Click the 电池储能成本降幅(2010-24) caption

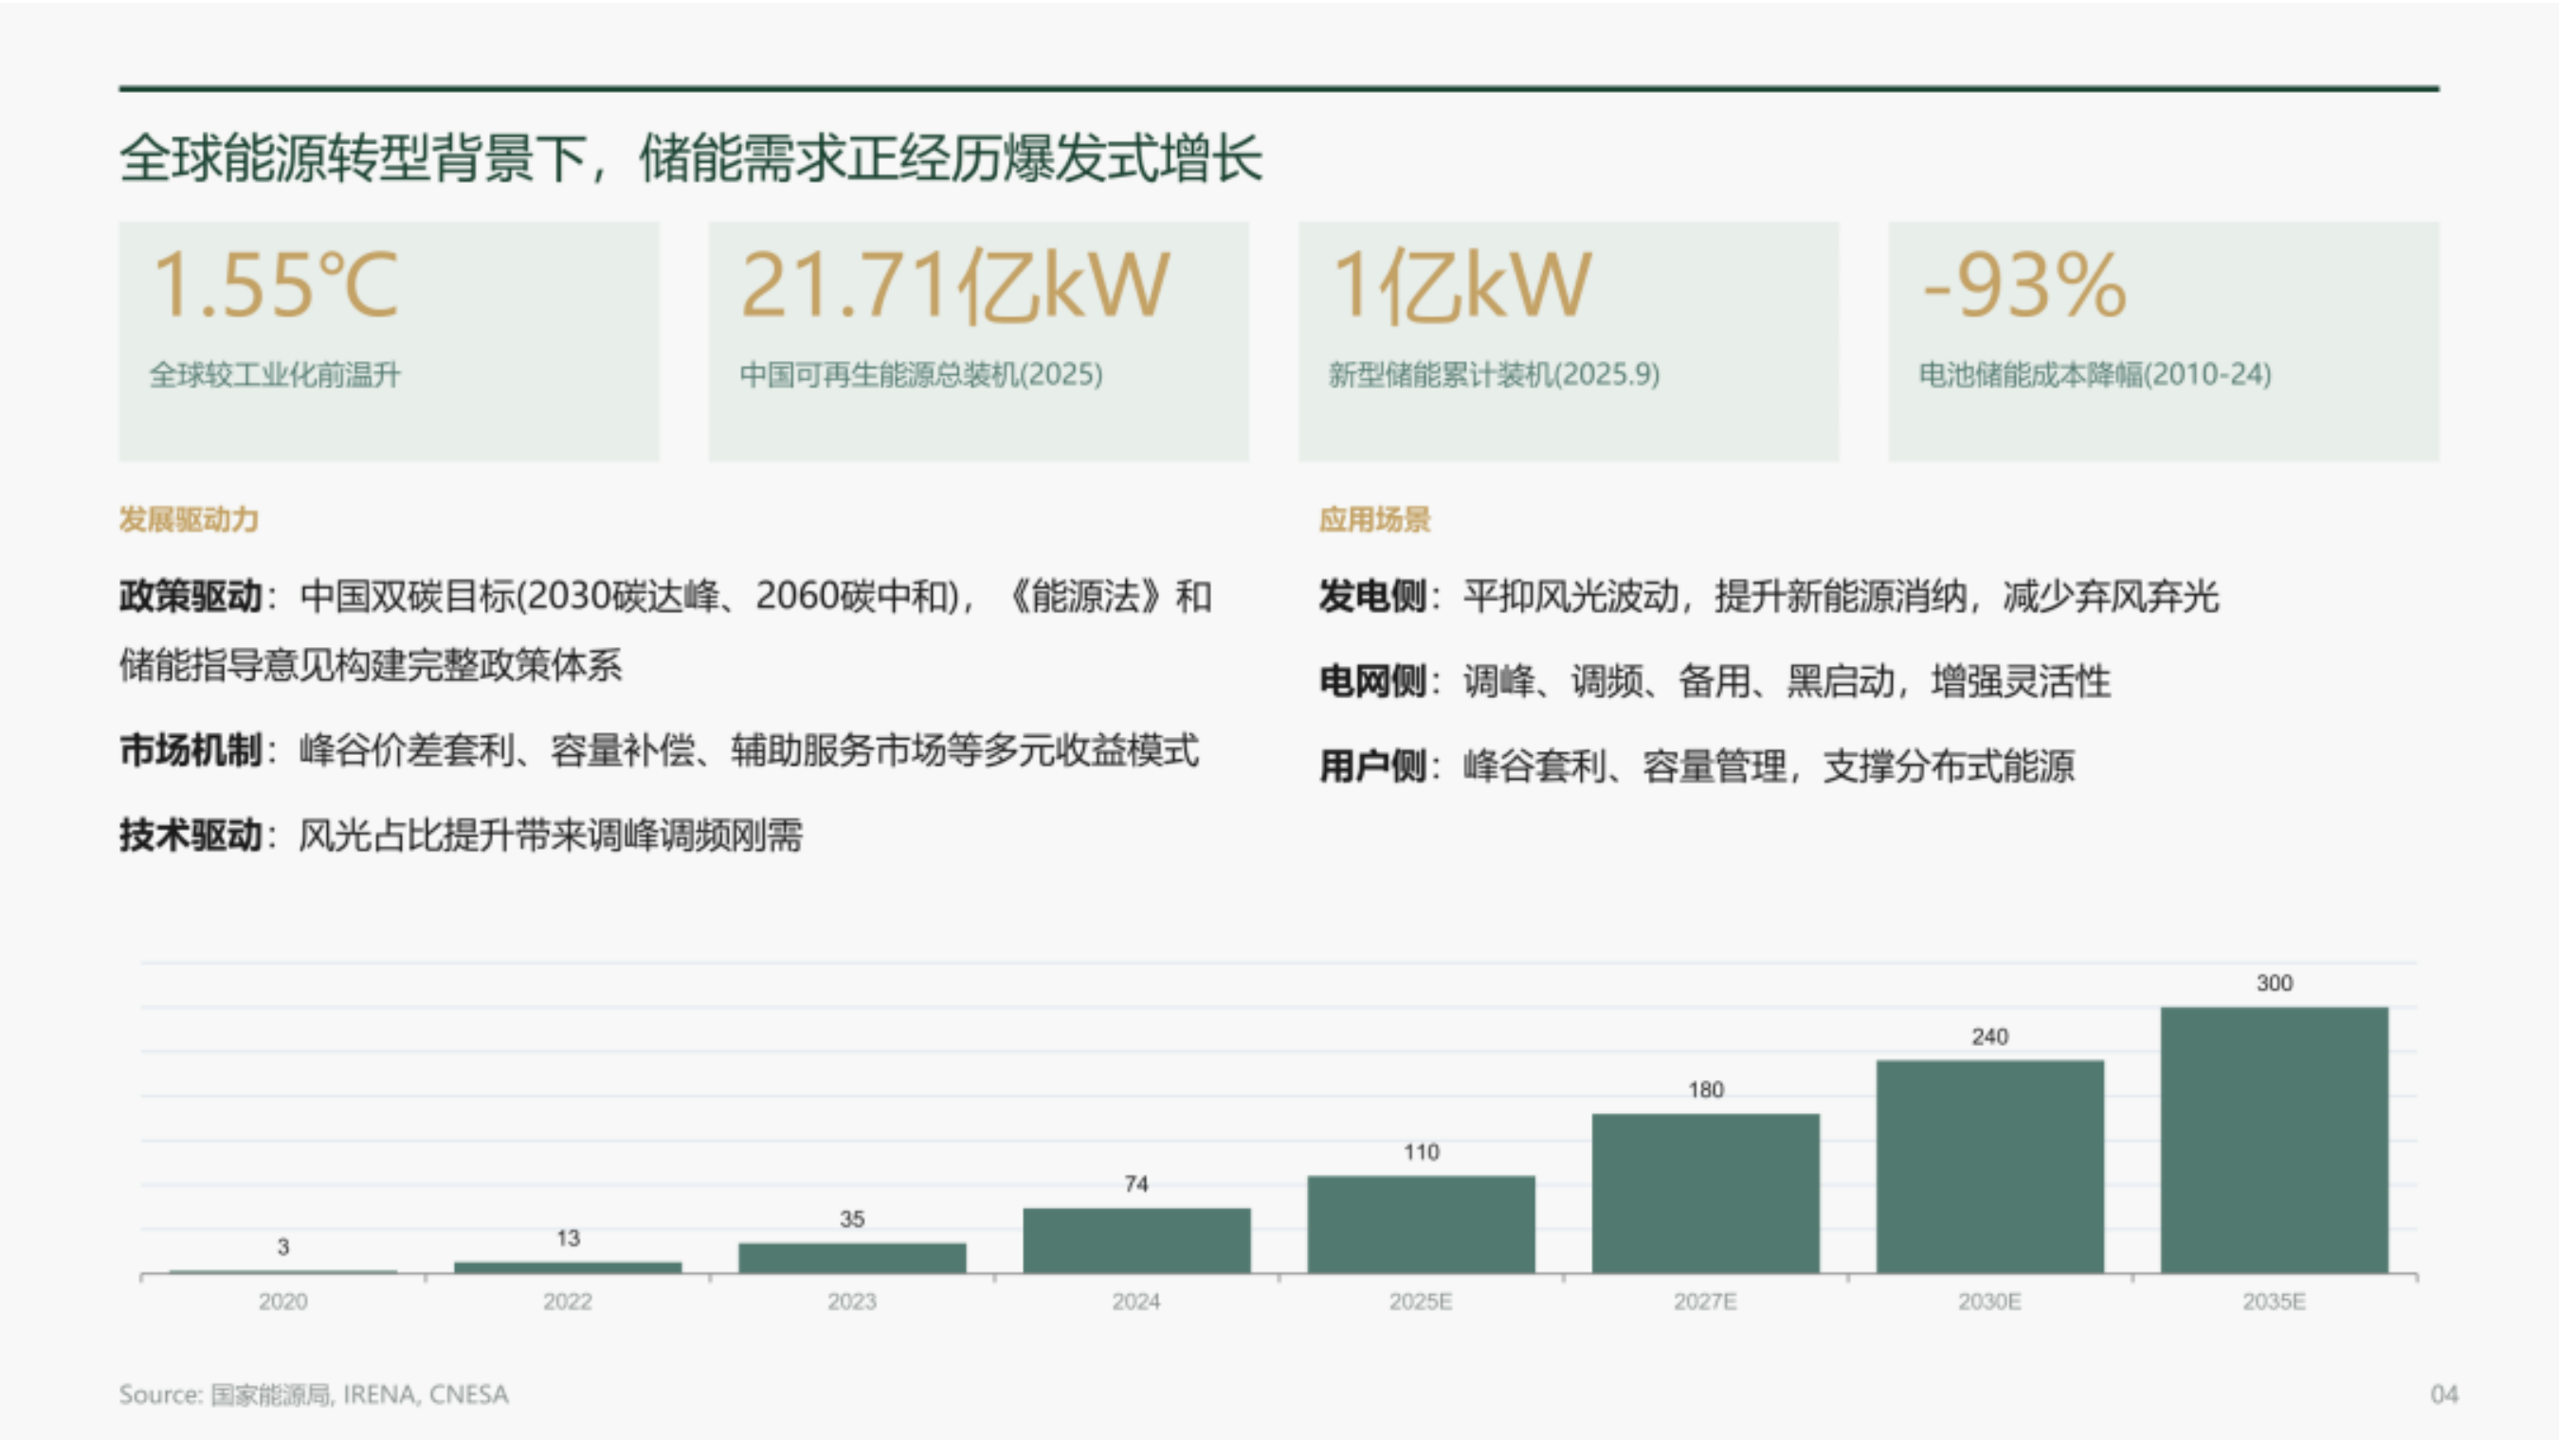coord(2096,374)
